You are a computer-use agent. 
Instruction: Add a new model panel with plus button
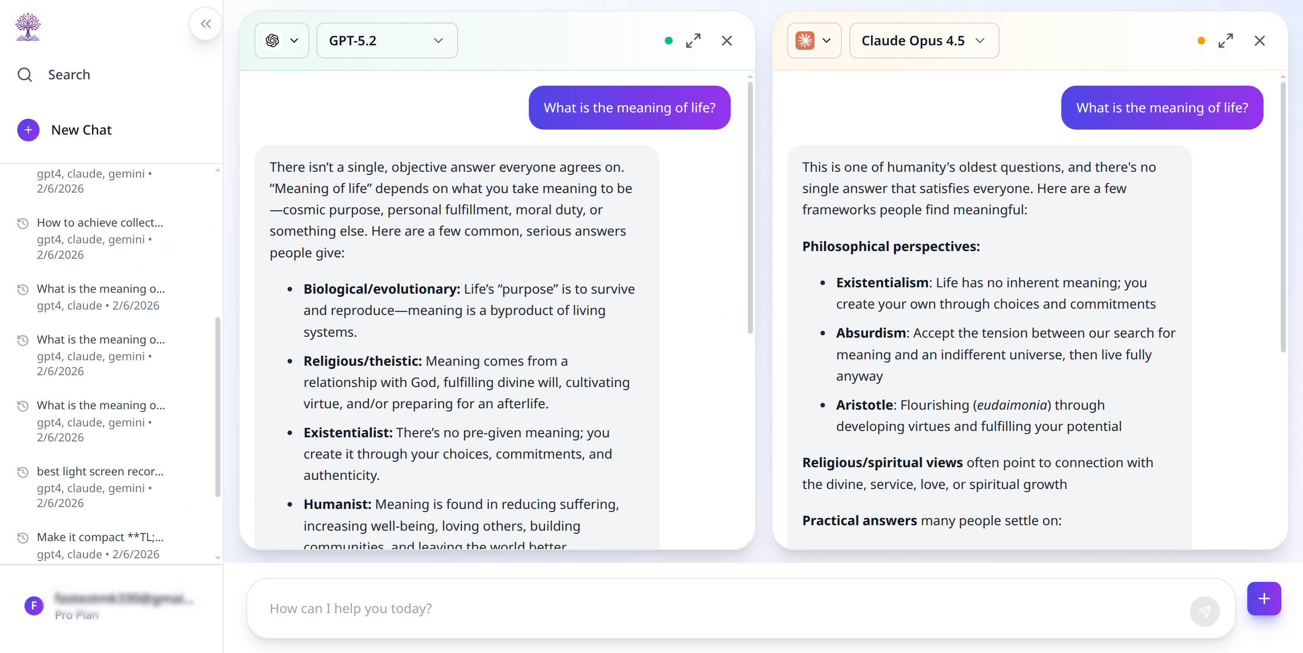click(x=1264, y=599)
